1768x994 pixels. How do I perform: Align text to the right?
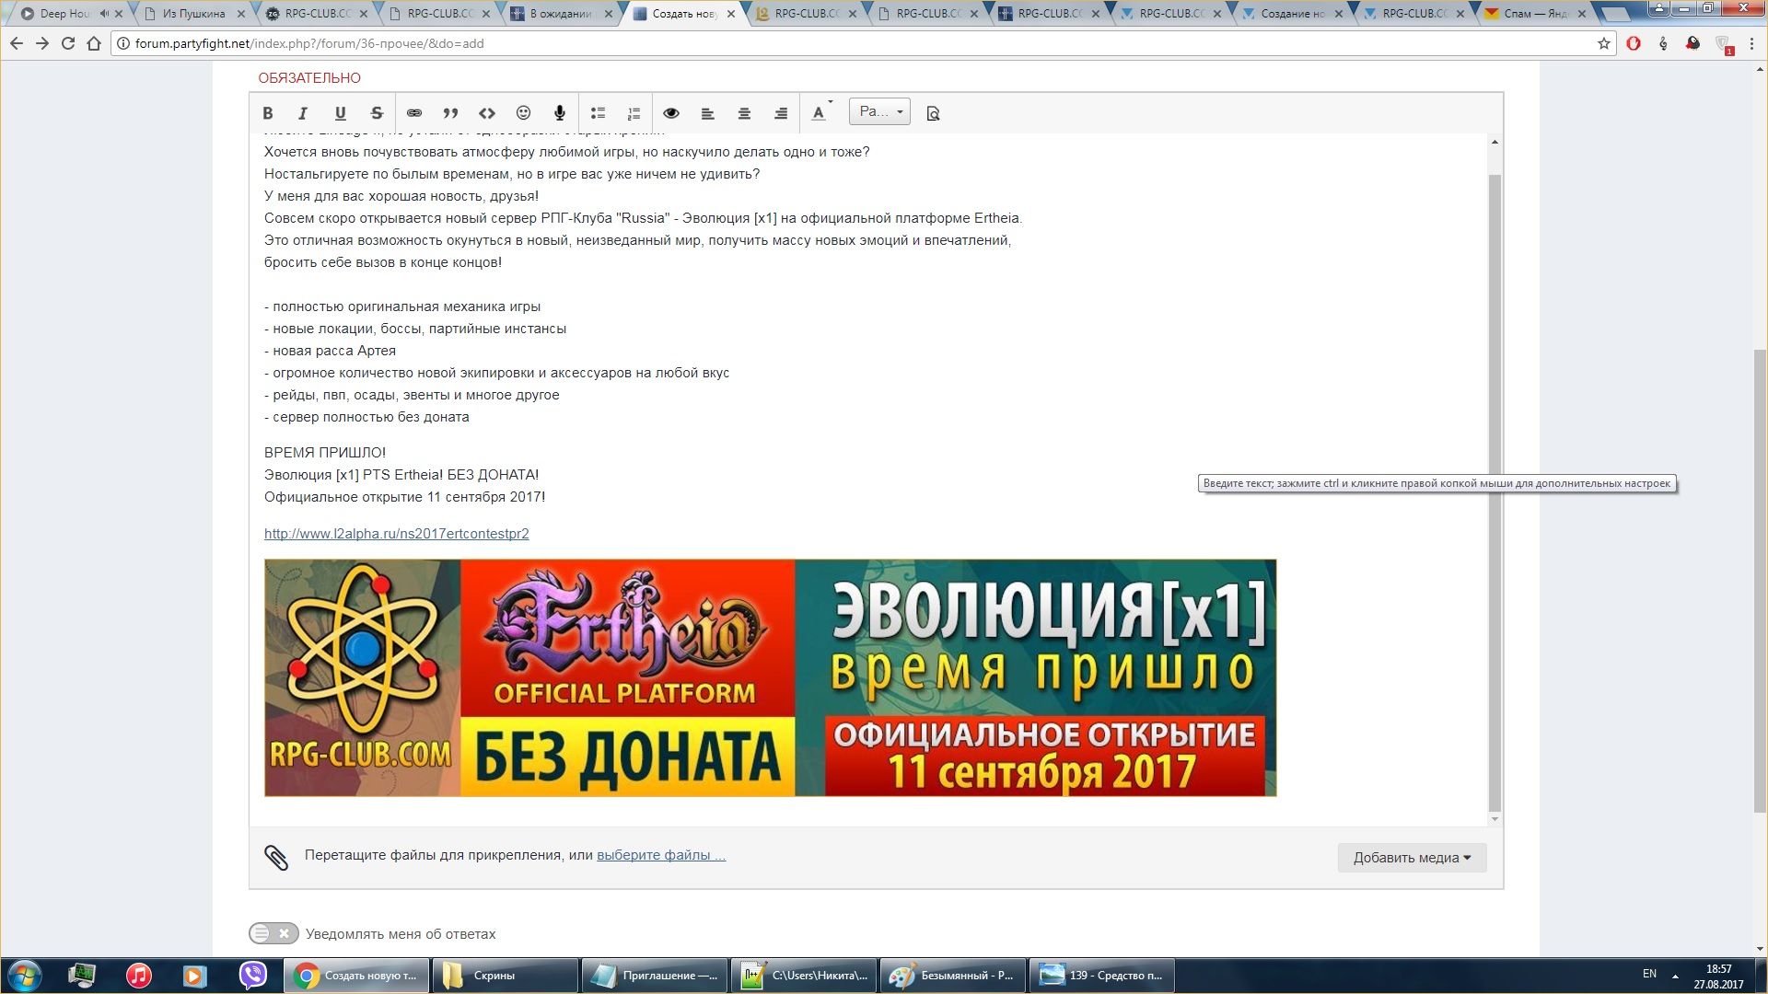tap(781, 113)
